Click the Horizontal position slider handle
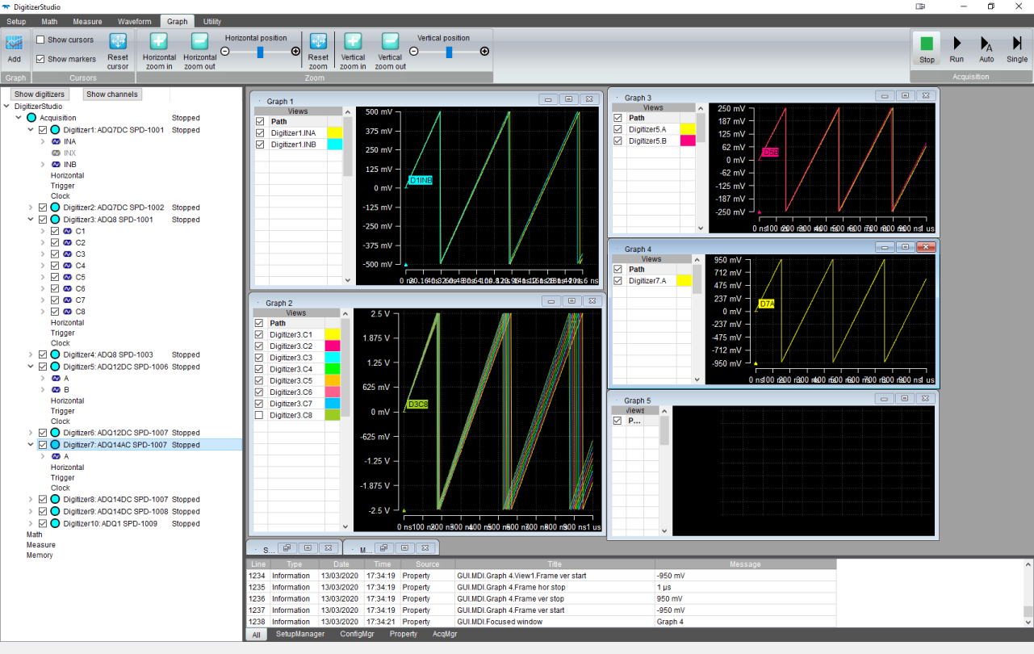The height and width of the screenshot is (654, 1034). [260, 52]
